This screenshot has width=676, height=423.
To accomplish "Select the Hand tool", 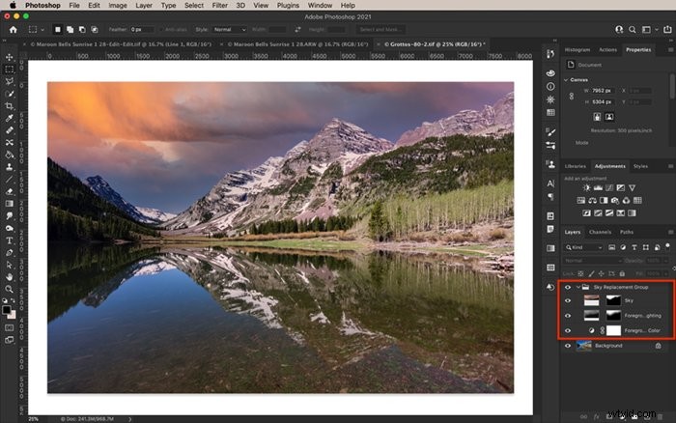I will click(9, 277).
